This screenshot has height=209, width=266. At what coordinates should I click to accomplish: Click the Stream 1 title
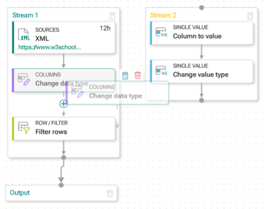tap(25, 15)
